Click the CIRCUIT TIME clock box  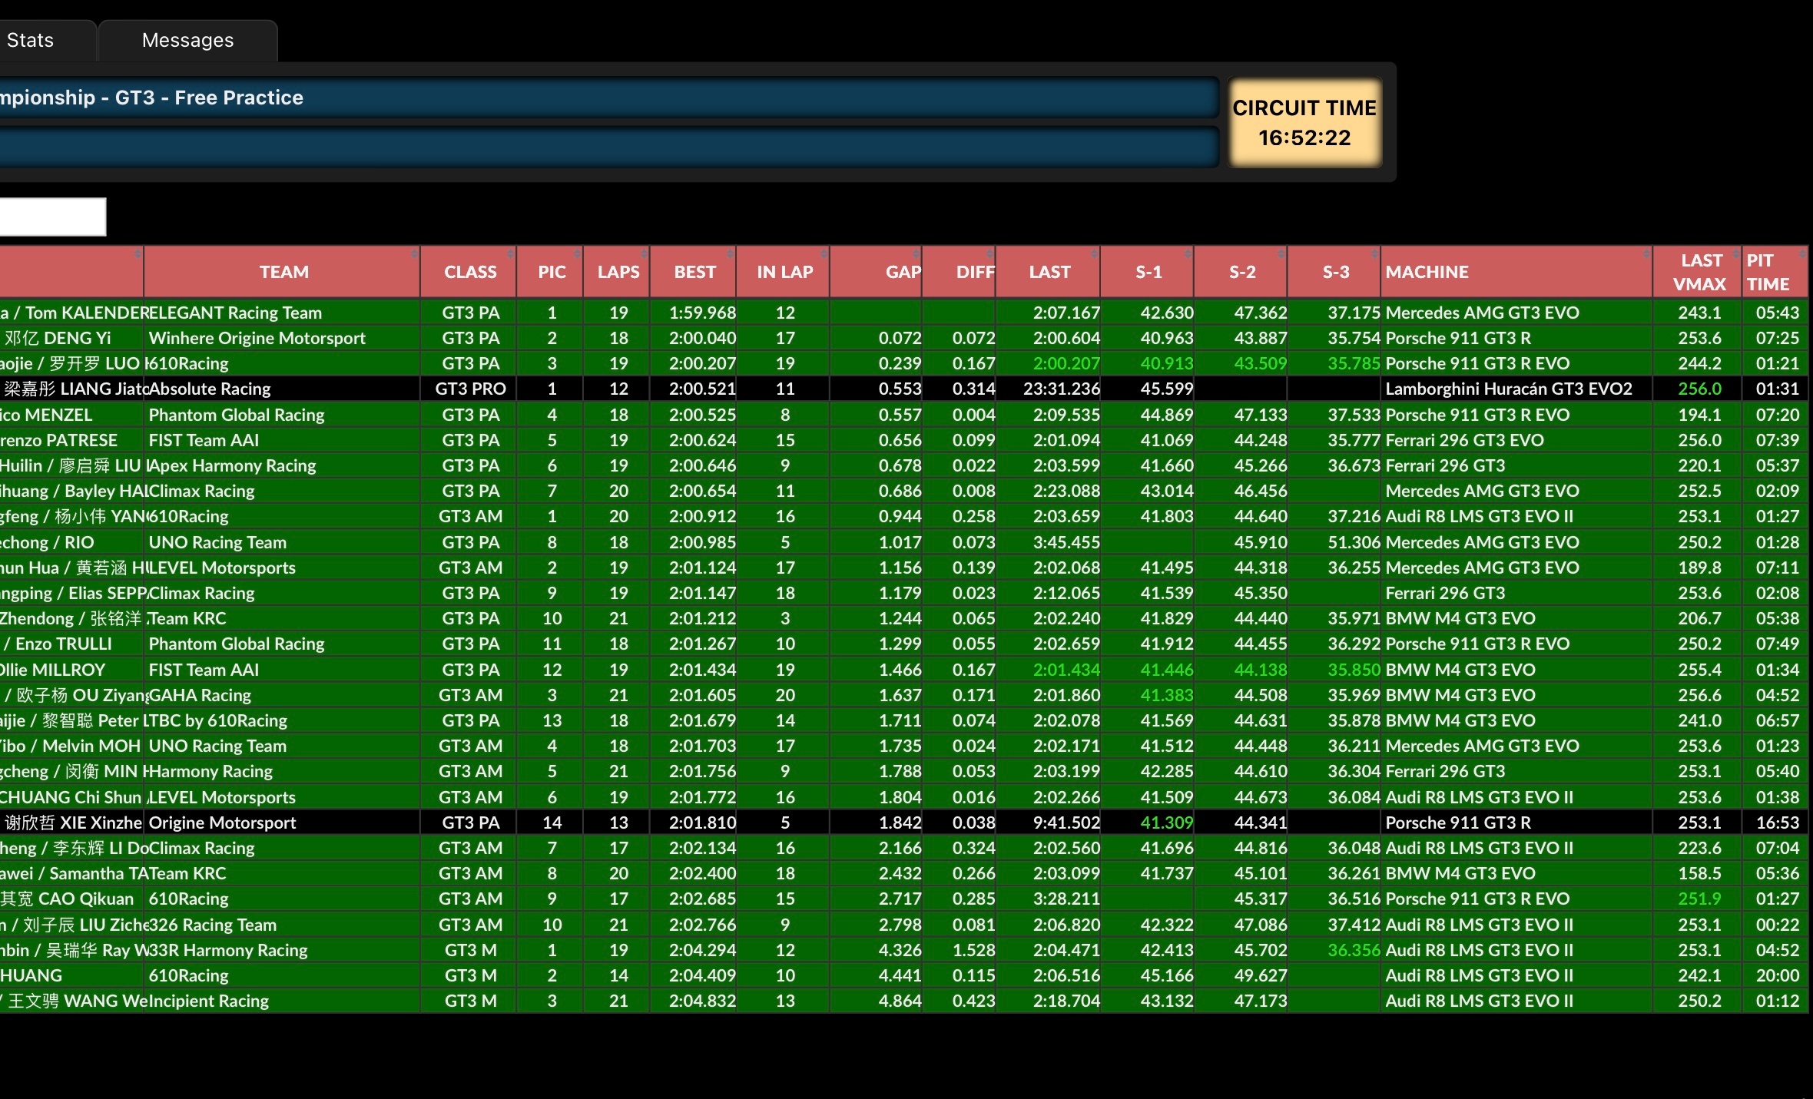click(x=1304, y=123)
